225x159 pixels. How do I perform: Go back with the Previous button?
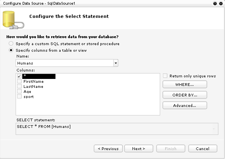pyautogui.click(x=108, y=149)
